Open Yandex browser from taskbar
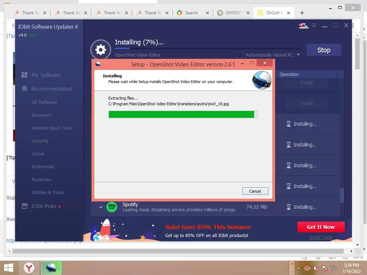This screenshot has width=367, height=275. click(x=29, y=268)
